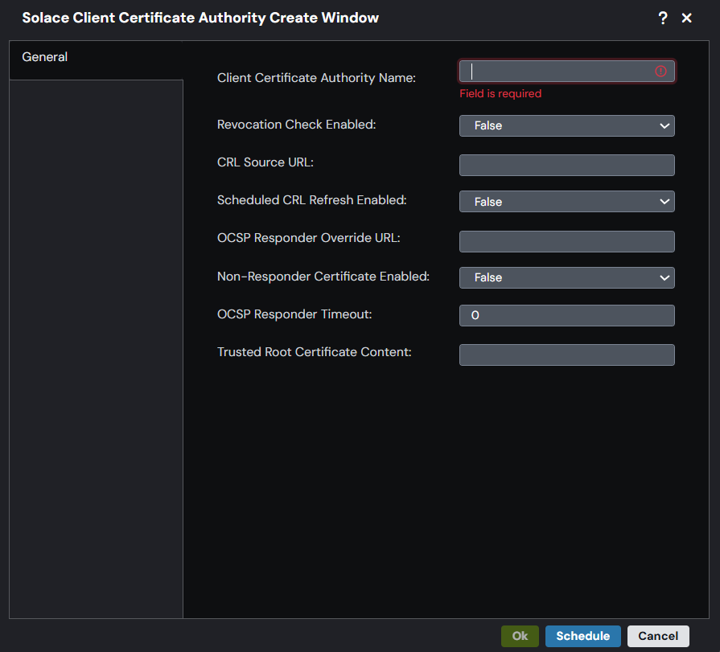The image size is (720, 652).
Task: Click the dialog title text
Action: (x=200, y=18)
